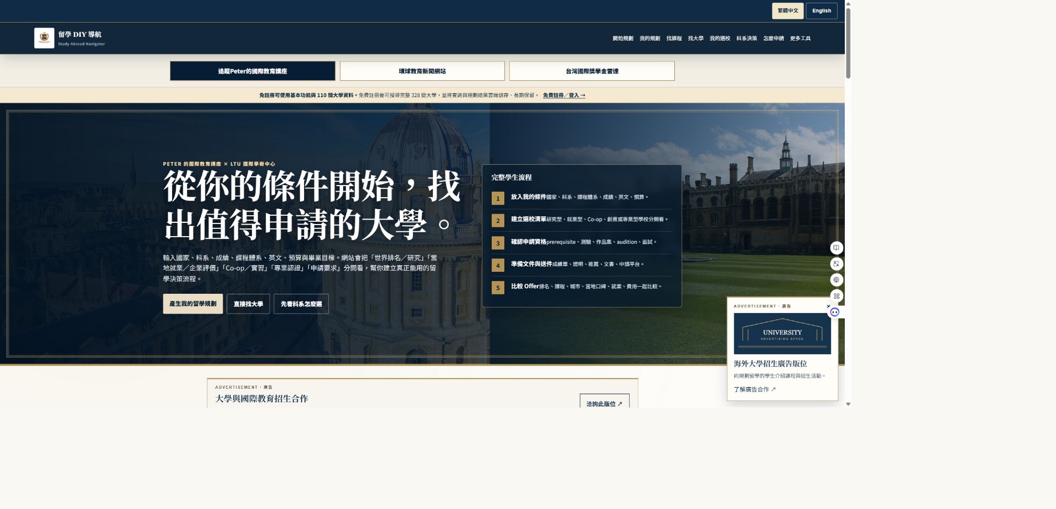1056x509 pixels.
Task: Select step 2 建立選校清單
Action: pos(582,220)
